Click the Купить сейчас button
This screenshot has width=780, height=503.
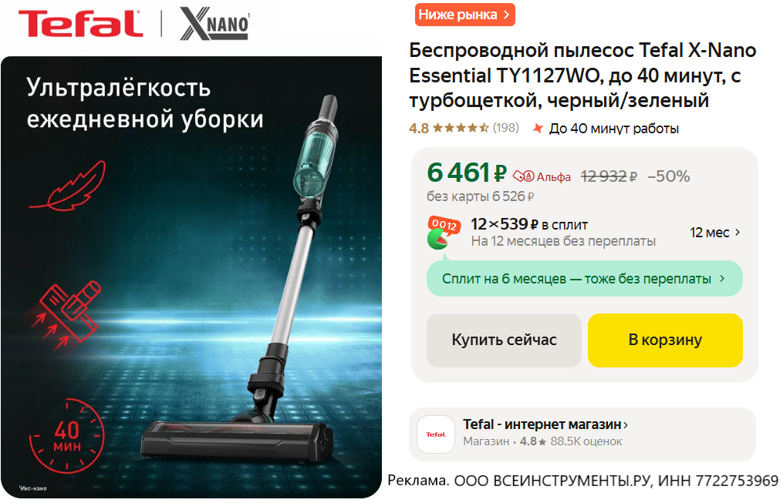point(504,340)
